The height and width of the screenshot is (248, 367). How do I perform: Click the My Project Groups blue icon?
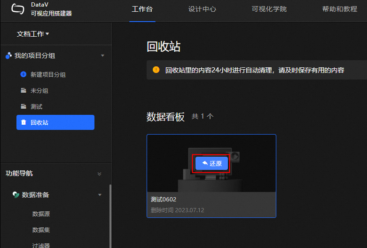[8, 56]
